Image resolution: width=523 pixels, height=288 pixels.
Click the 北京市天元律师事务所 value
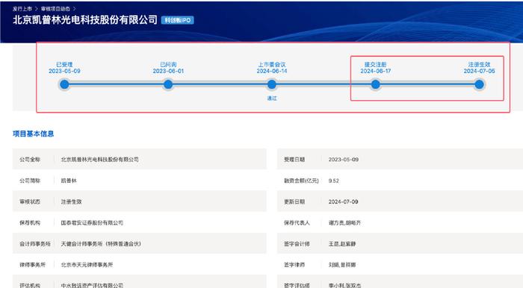coord(87,265)
